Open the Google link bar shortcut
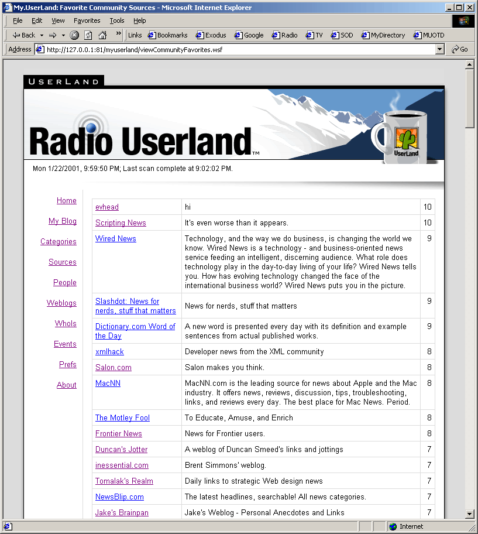478x534 pixels. tap(249, 35)
